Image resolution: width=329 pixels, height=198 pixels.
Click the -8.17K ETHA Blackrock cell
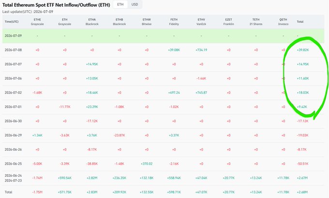[x=92, y=150]
